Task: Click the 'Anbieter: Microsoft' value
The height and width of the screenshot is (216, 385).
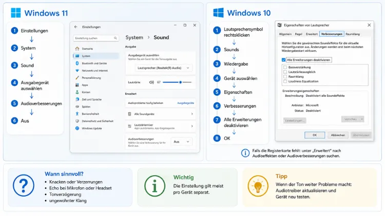Action: coord(312,105)
